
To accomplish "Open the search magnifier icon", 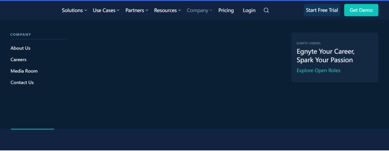I will (x=266, y=10).
